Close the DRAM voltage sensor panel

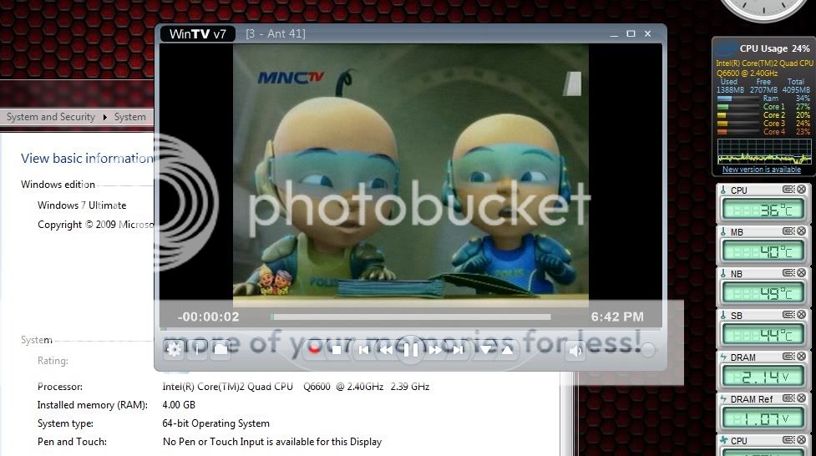click(802, 356)
